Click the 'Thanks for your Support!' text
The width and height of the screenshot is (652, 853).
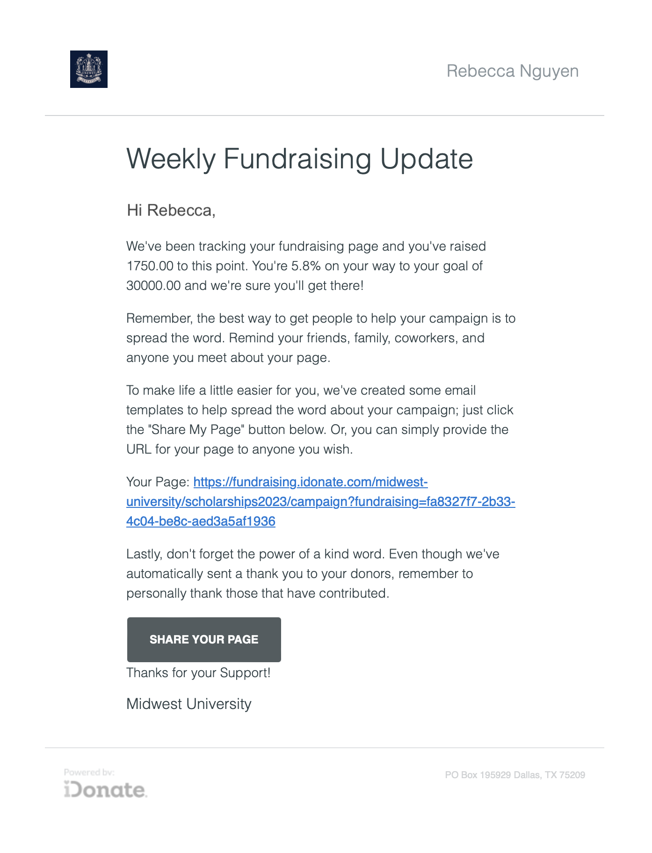point(198,672)
